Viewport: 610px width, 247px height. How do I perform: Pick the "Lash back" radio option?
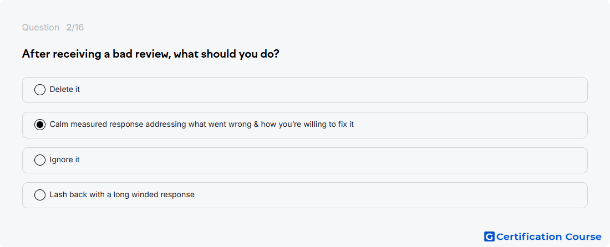40,195
